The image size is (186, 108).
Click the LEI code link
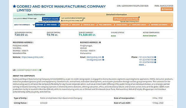[x=28, y=70]
